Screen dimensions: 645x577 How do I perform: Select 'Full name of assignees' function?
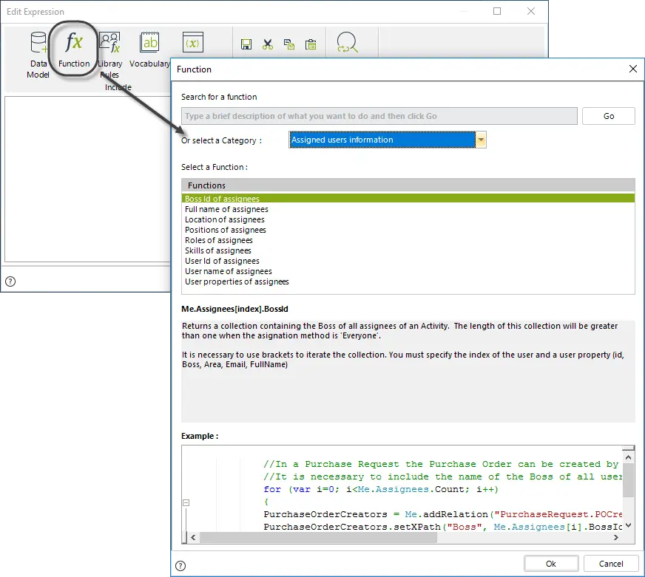tap(408, 209)
